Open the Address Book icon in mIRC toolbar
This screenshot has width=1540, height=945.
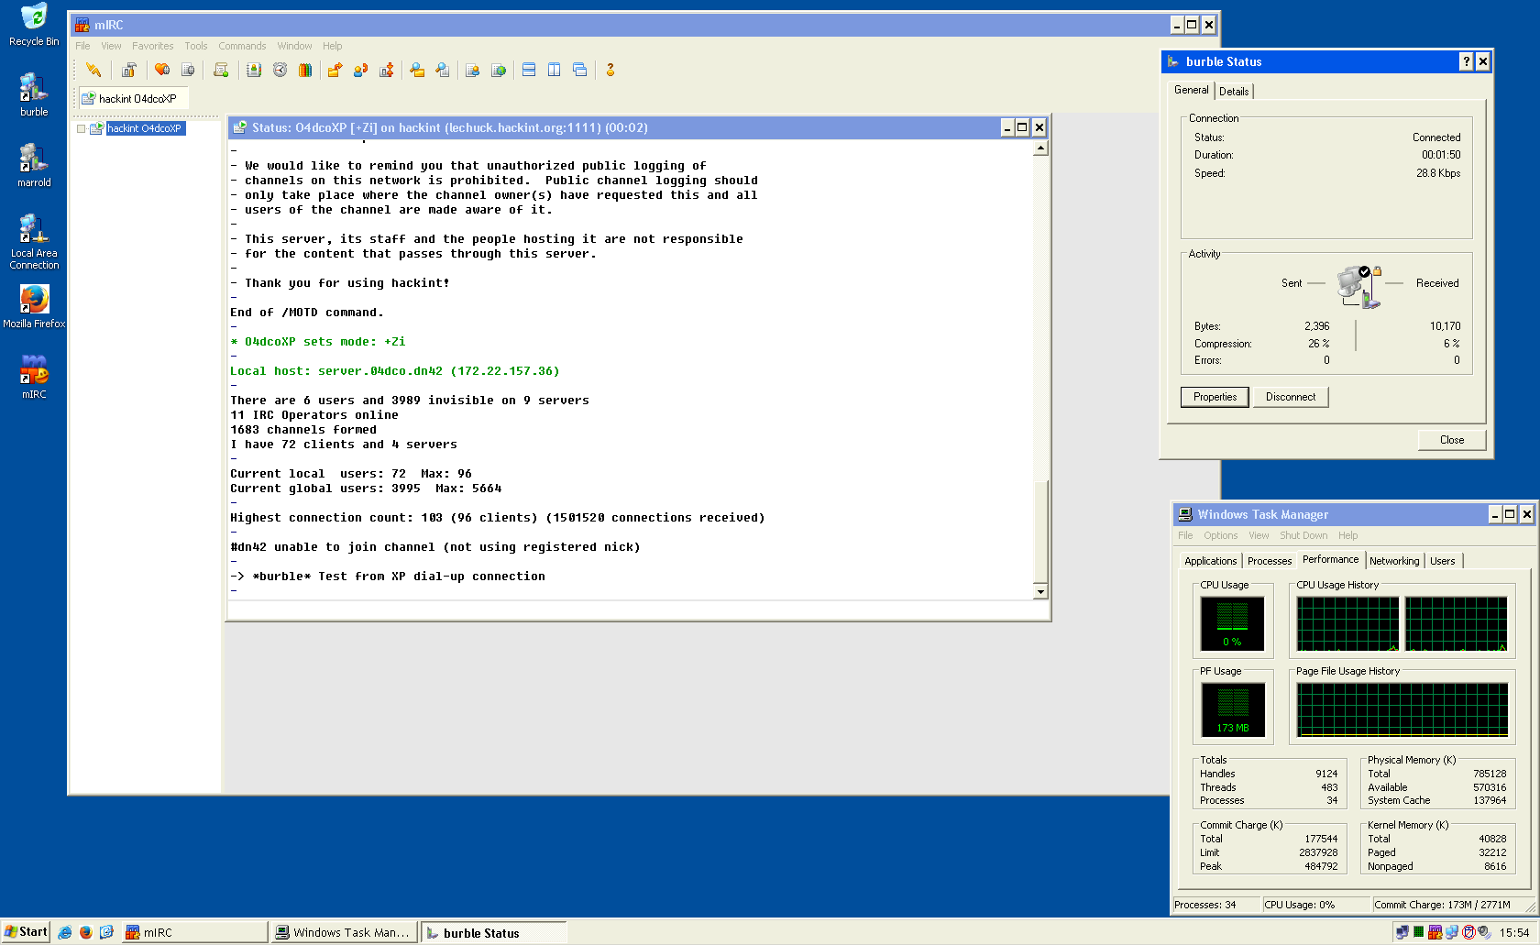(254, 70)
